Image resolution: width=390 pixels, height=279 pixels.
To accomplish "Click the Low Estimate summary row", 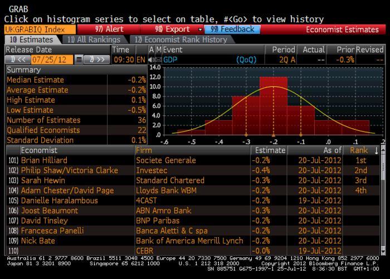I will pos(76,110).
